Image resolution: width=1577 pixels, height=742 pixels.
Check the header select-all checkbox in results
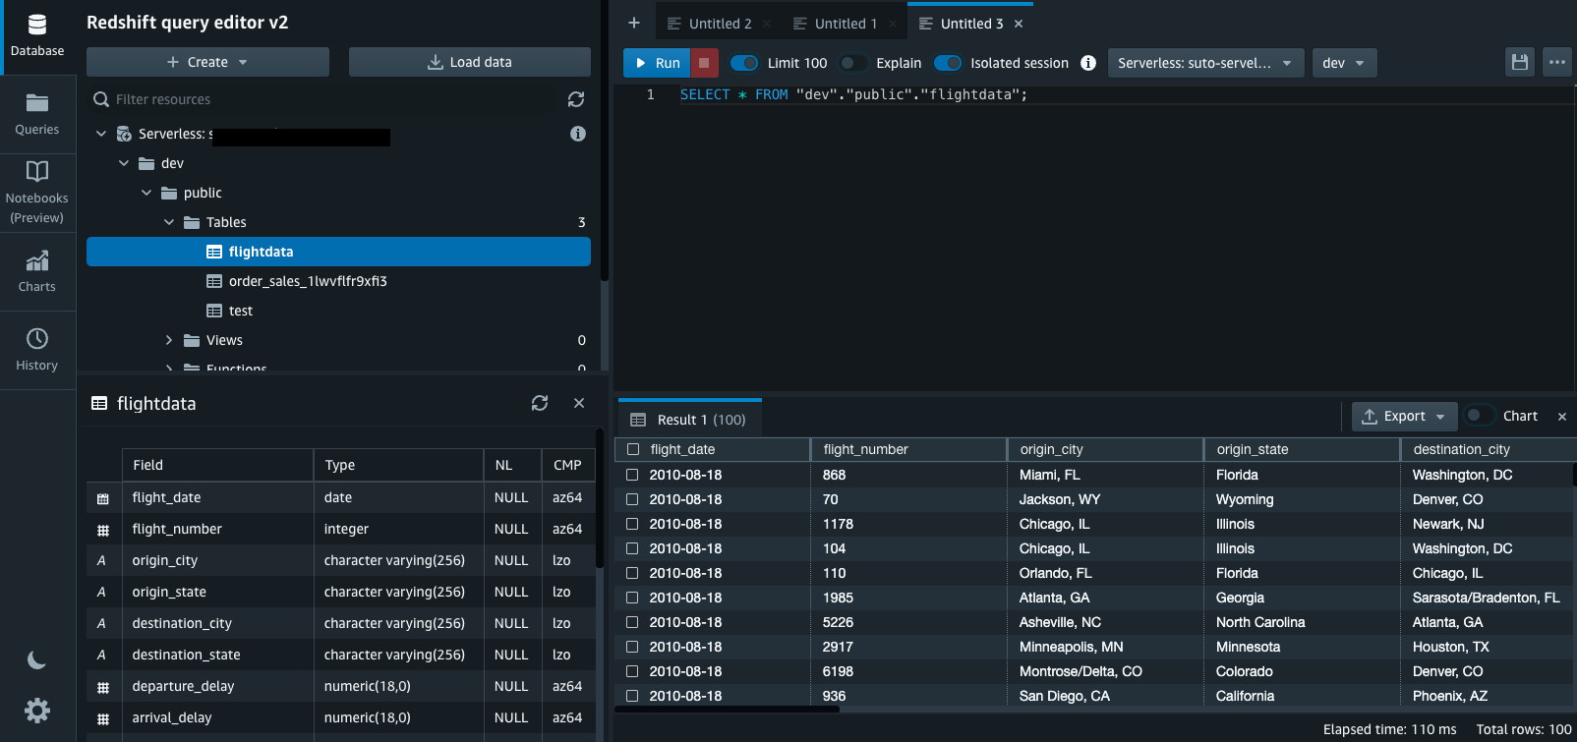[x=633, y=449]
